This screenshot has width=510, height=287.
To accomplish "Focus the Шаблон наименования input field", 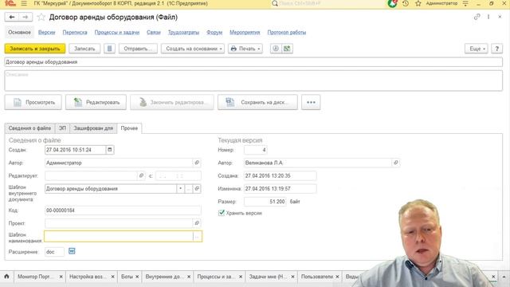I will tap(119, 237).
